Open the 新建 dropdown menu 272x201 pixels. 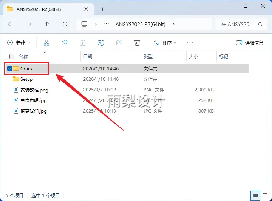tap(19, 43)
